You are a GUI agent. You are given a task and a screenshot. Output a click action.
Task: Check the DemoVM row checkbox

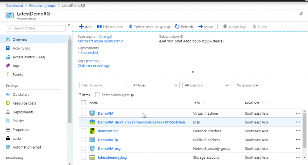coord(84,113)
